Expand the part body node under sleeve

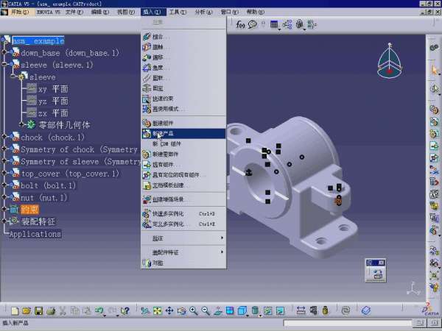point(21,124)
